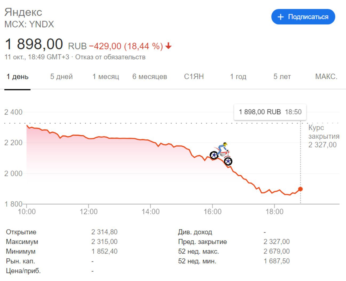Image resolution: width=346 pixels, height=281 pixels.
Task: Click the motorbike rider on the chart
Action: 221,154
